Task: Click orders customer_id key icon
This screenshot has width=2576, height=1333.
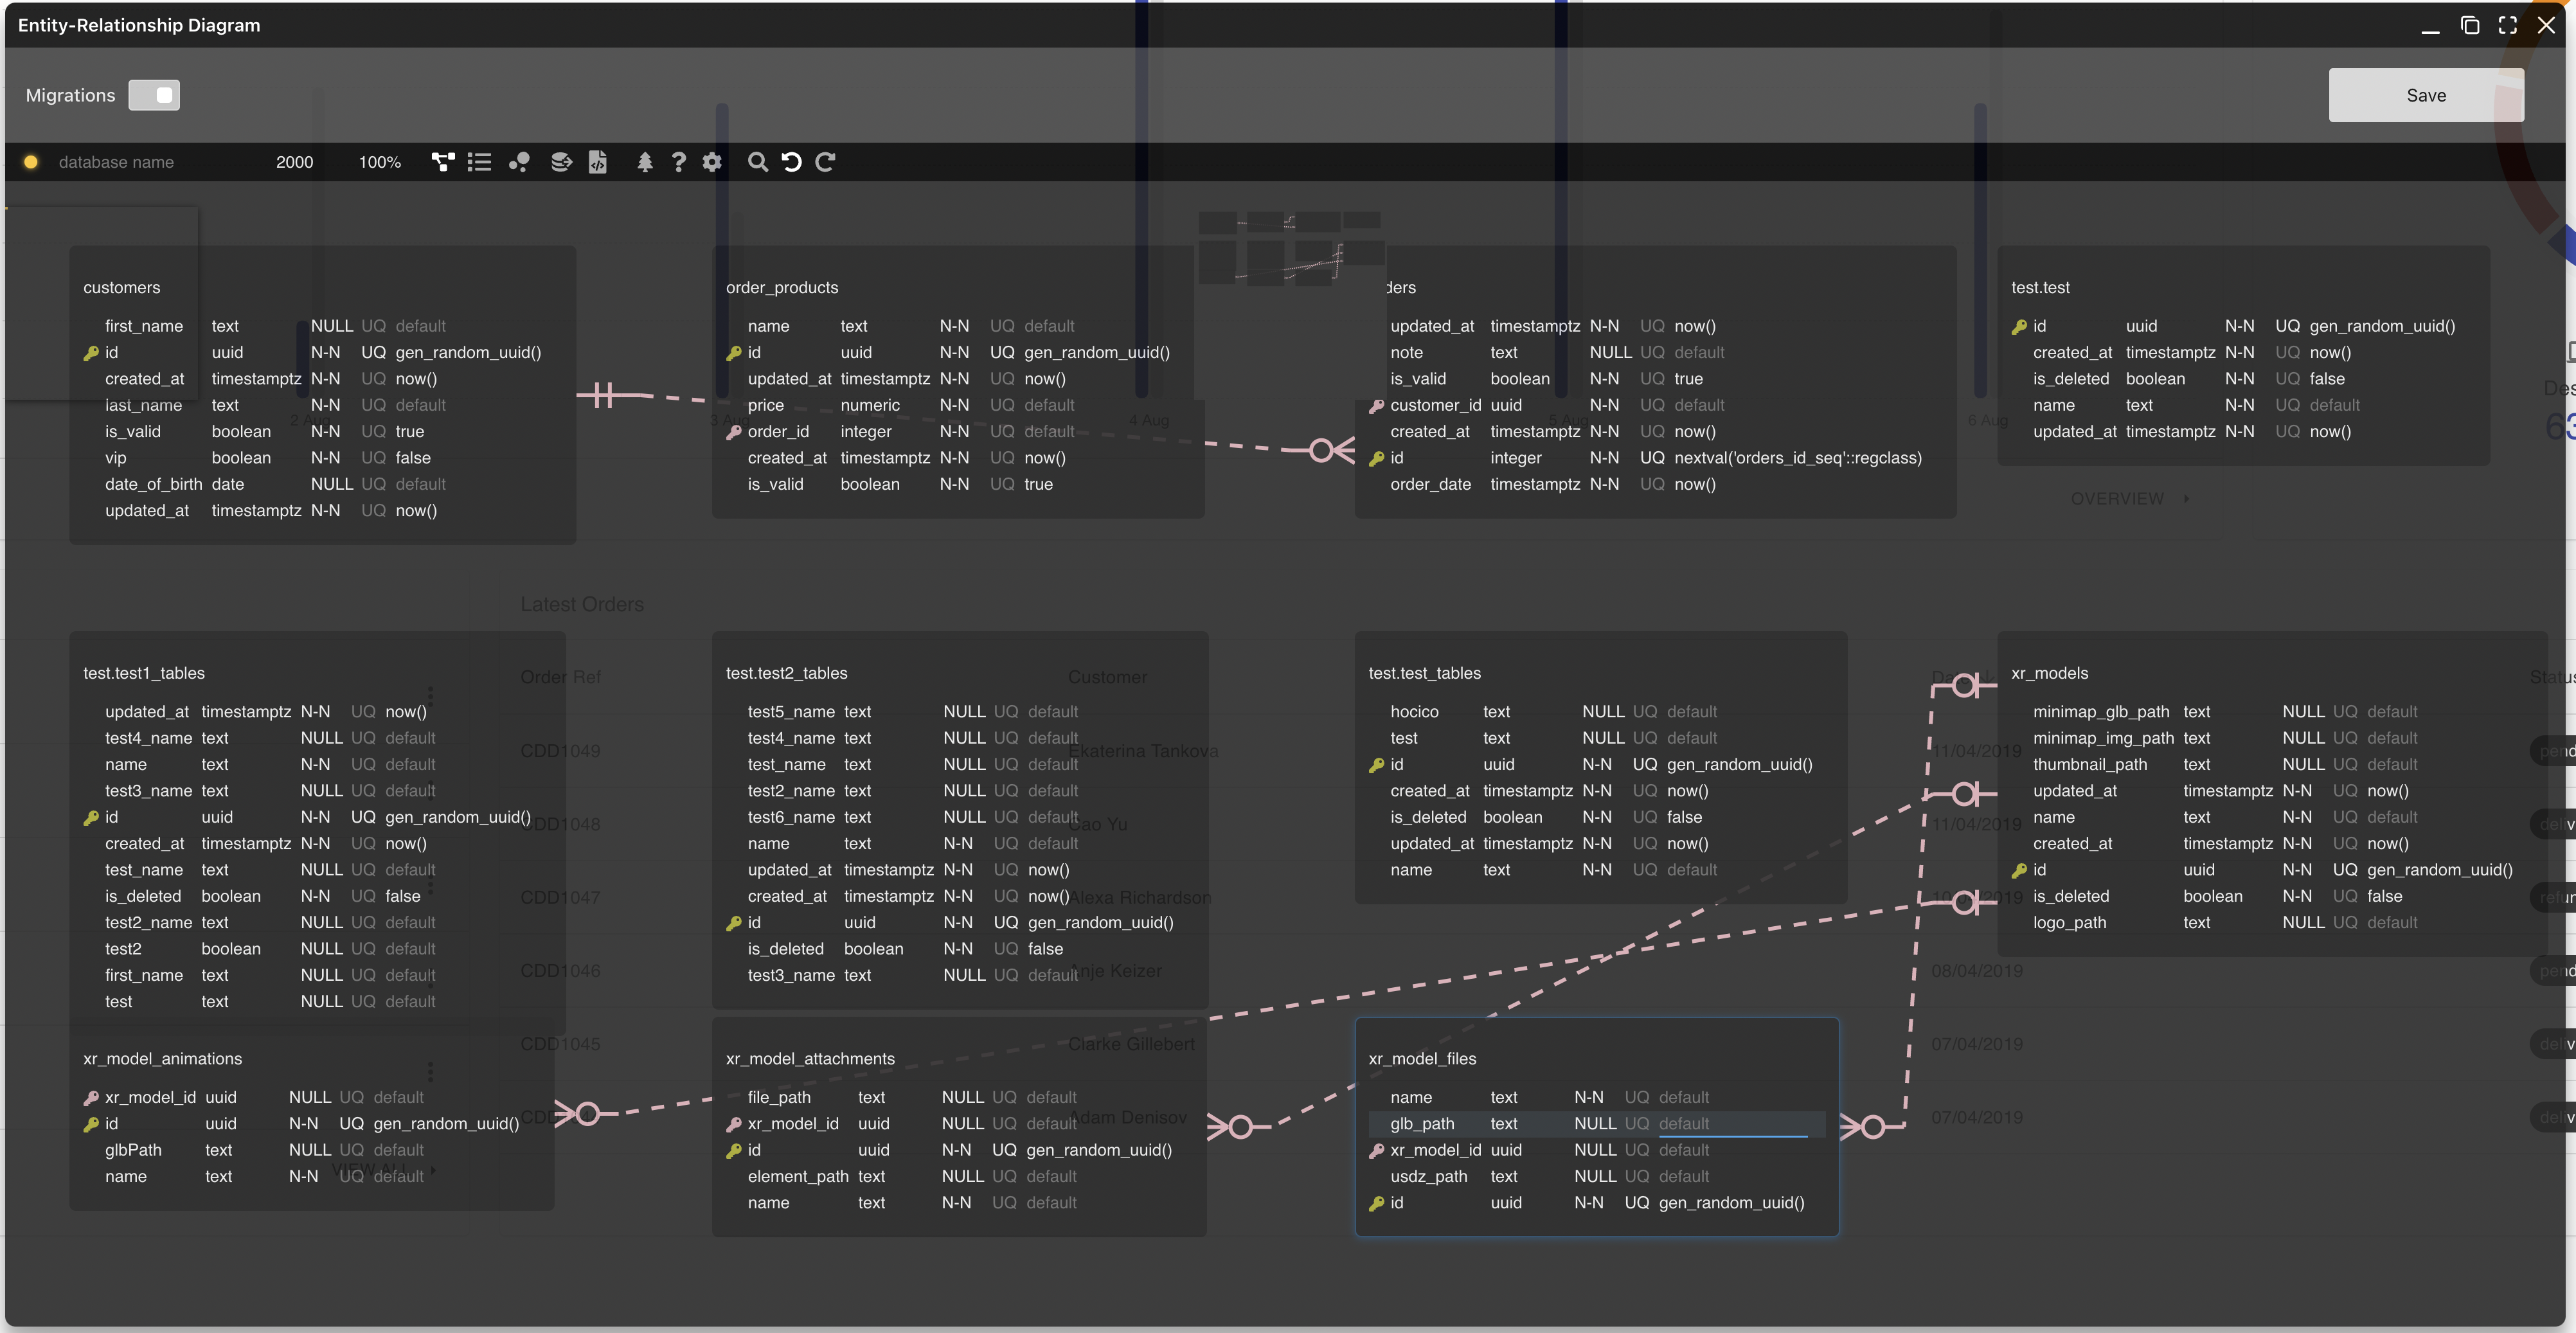Action: pos(1377,406)
